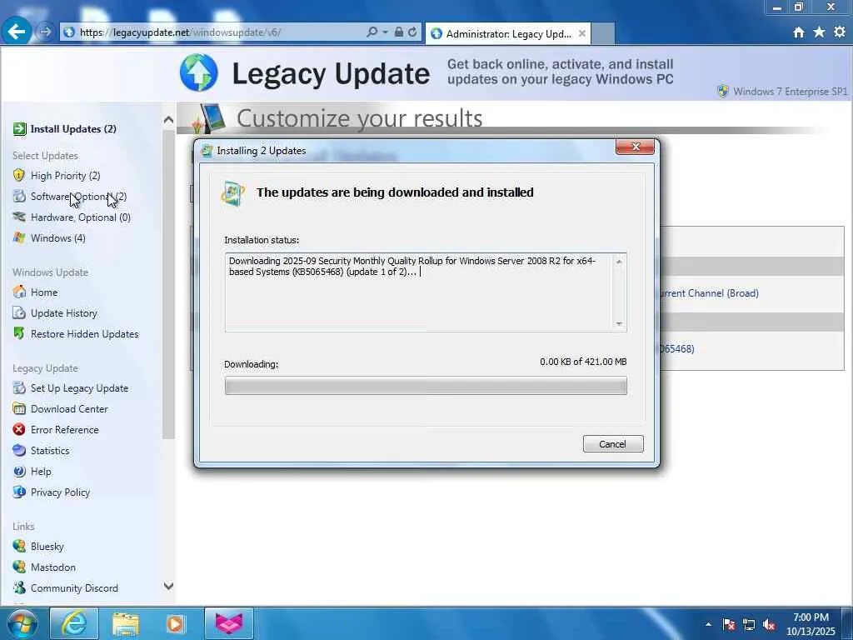Click the sidebar scroll down arrow

point(168,586)
